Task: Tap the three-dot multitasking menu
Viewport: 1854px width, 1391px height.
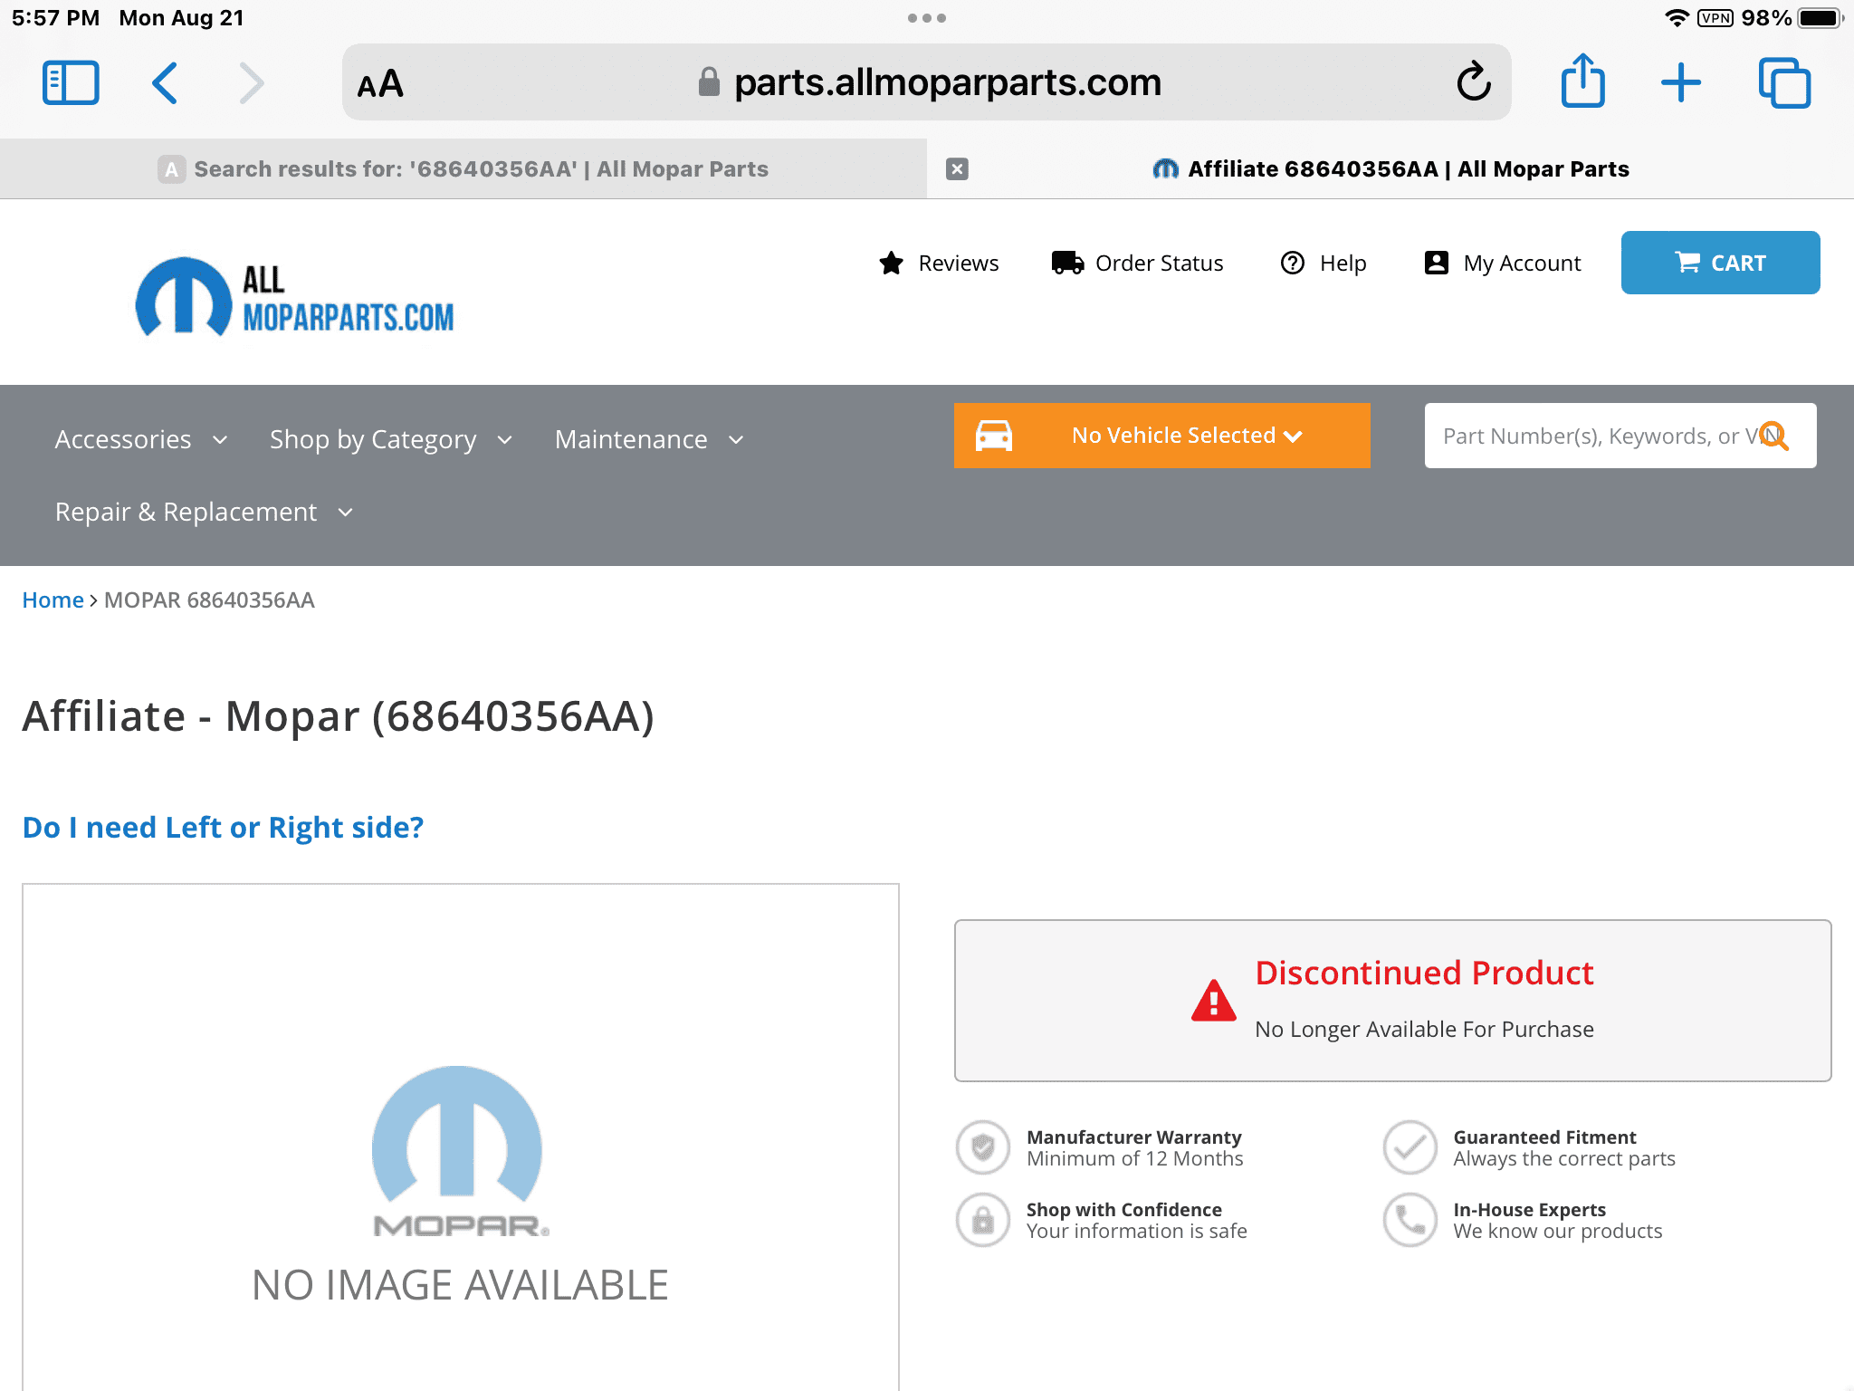Action: click(x=927, y=18)
